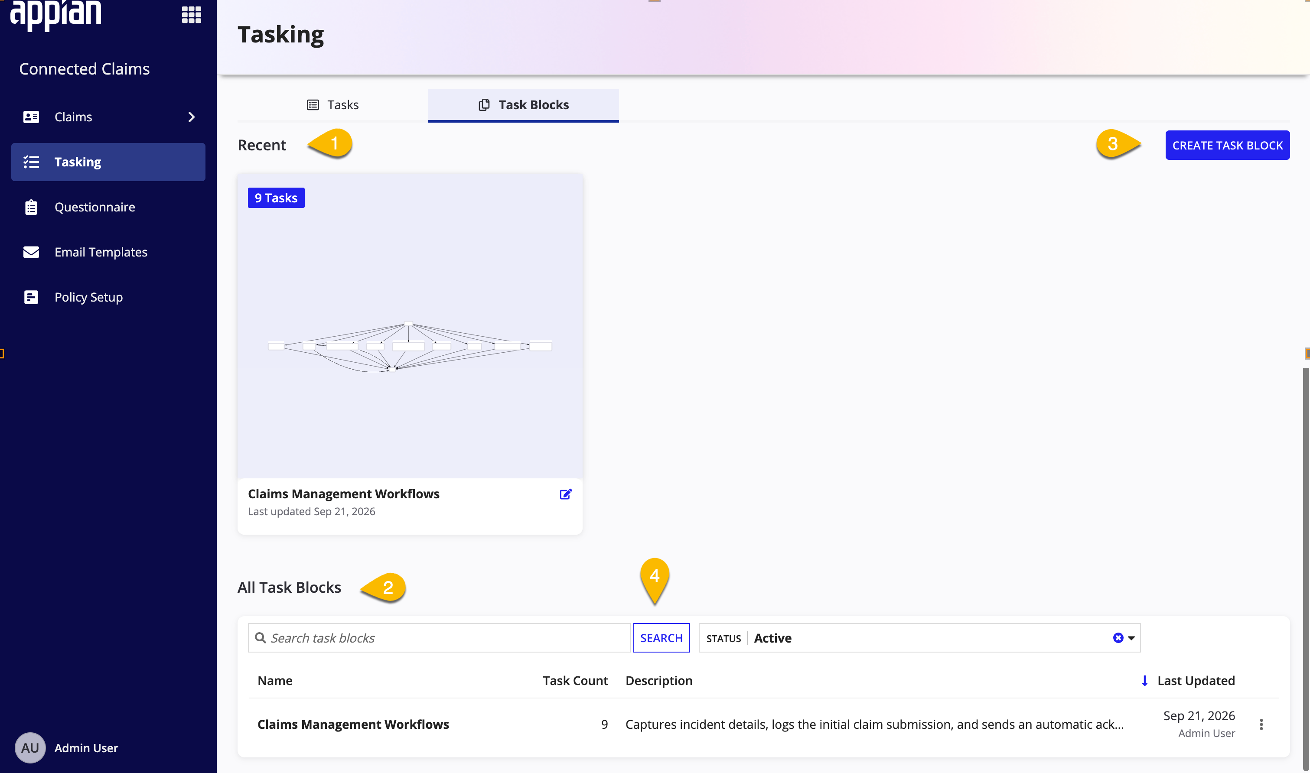Sort by Name column header
This screenshot has width=1310, height=773.
tap(274, 680)
